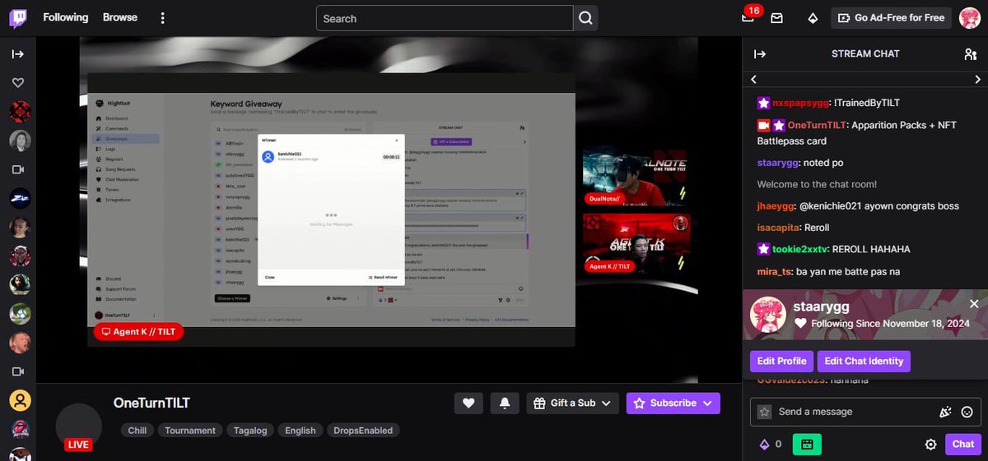Open notifications inbox with 16 badge
Viewport: 988px width, 461px height.
[x=748, y=17]
